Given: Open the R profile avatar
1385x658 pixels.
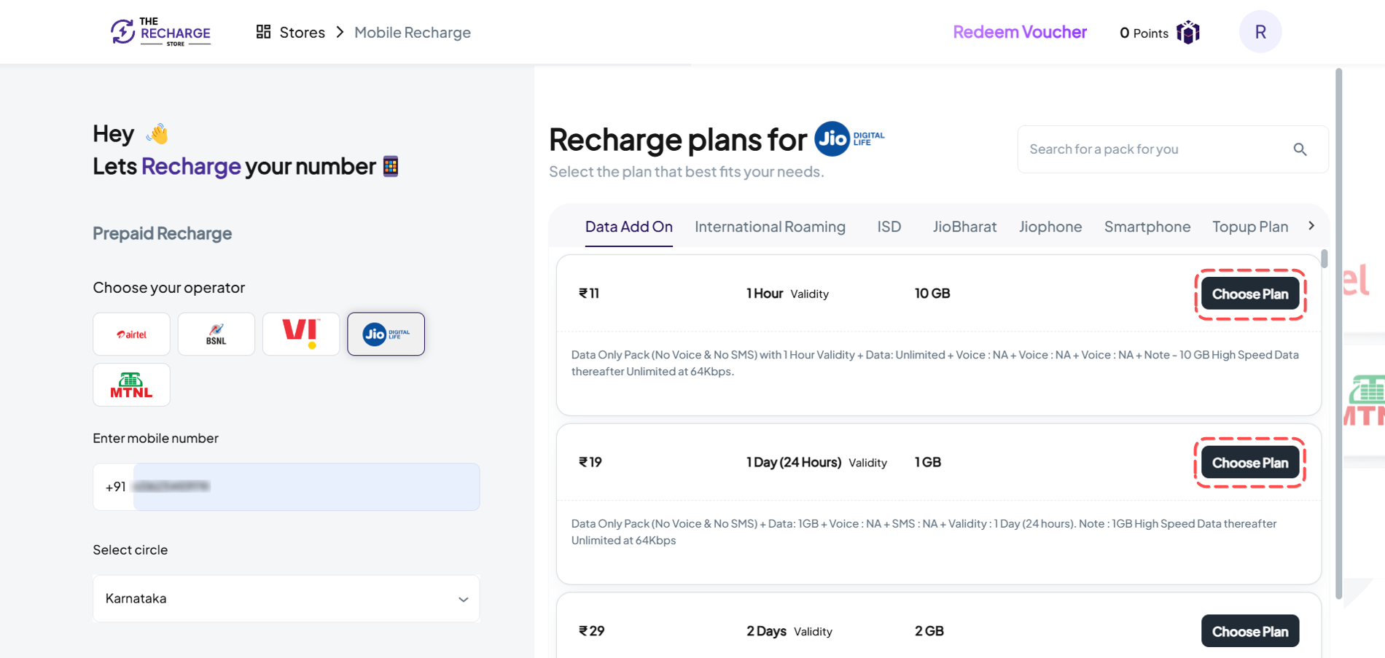Looking at the screenshot, I should [1260, 32].
